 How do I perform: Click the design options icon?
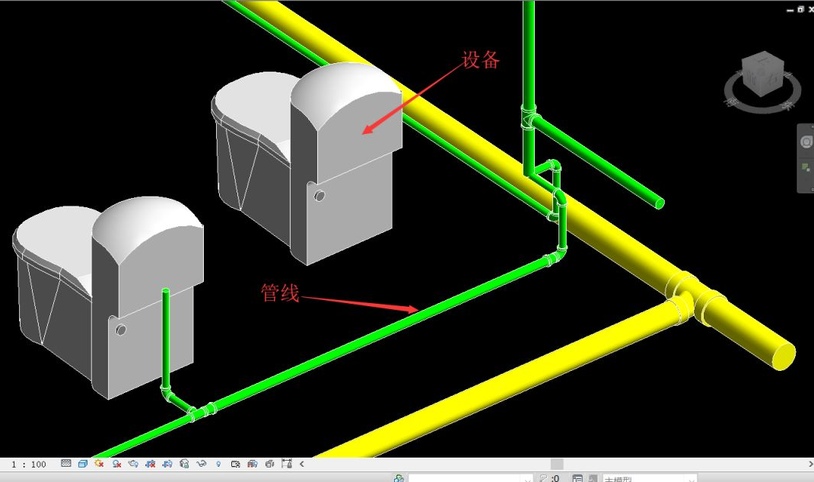pyautogui.click(x=577, y=478)
